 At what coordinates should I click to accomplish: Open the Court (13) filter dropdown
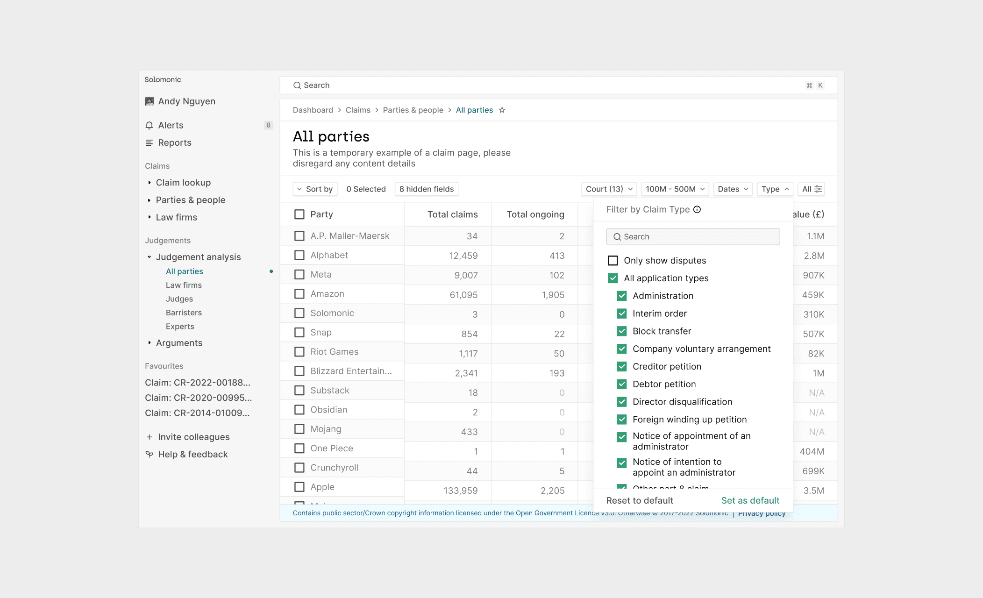(609, 189)
